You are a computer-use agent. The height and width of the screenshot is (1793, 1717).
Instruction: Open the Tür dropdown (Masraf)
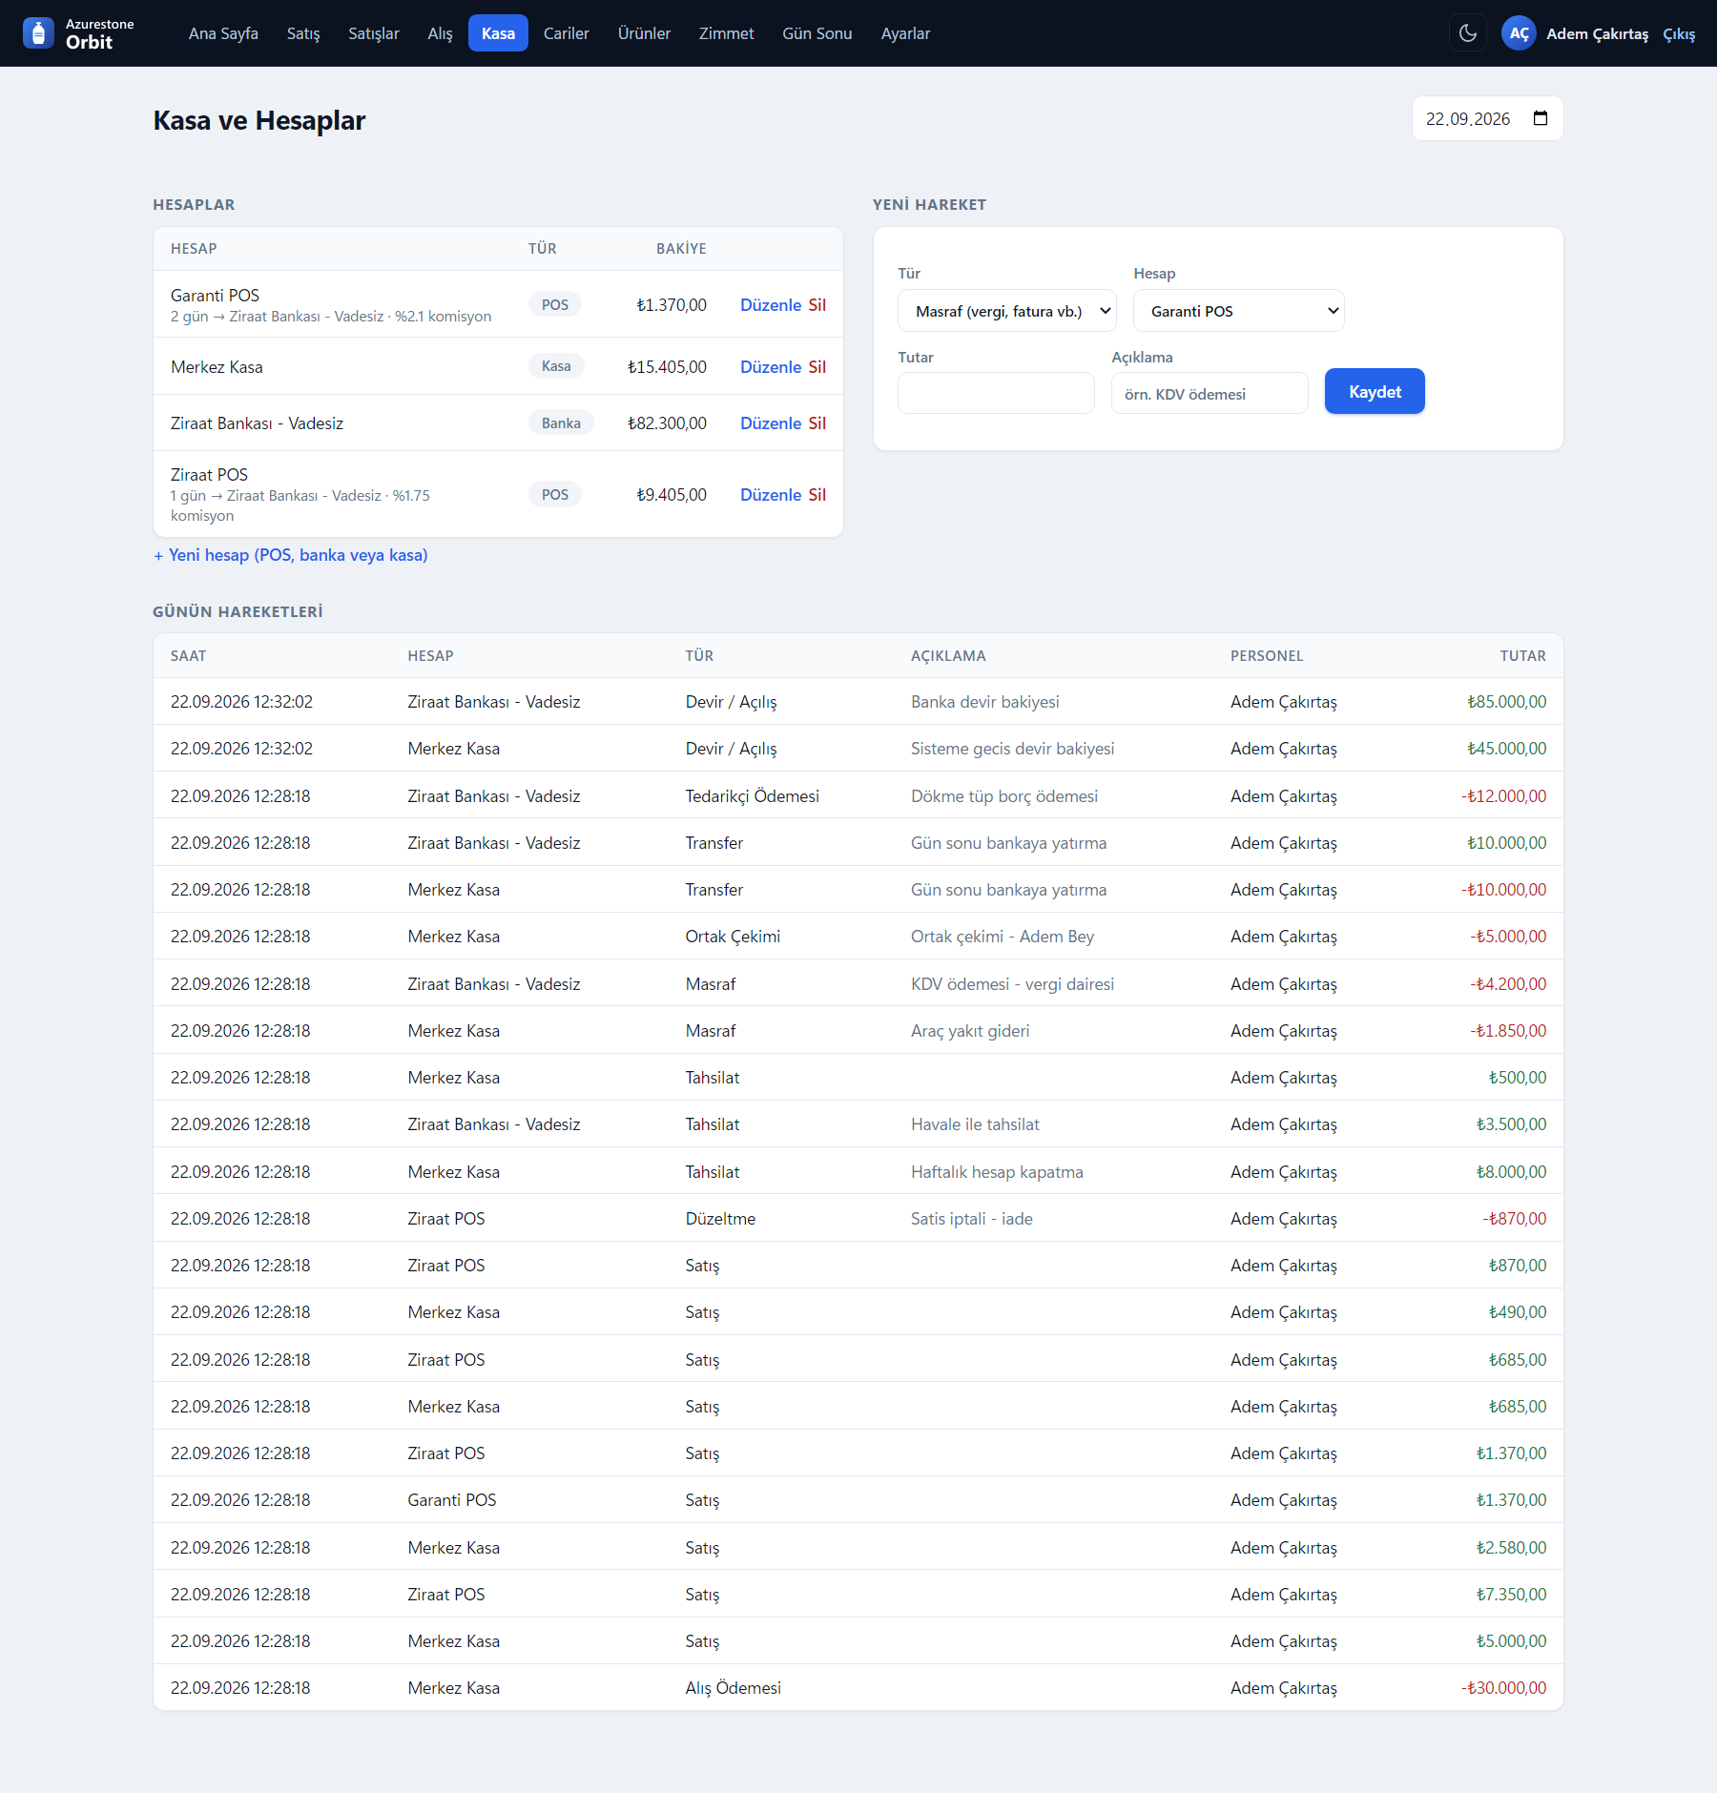click(1007, 311)
